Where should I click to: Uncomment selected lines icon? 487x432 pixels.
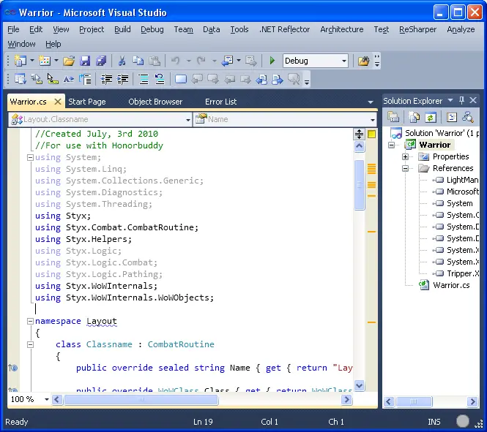(160, 80)
